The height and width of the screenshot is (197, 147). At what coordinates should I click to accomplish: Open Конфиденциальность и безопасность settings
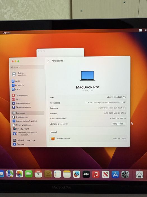point(25,134)
